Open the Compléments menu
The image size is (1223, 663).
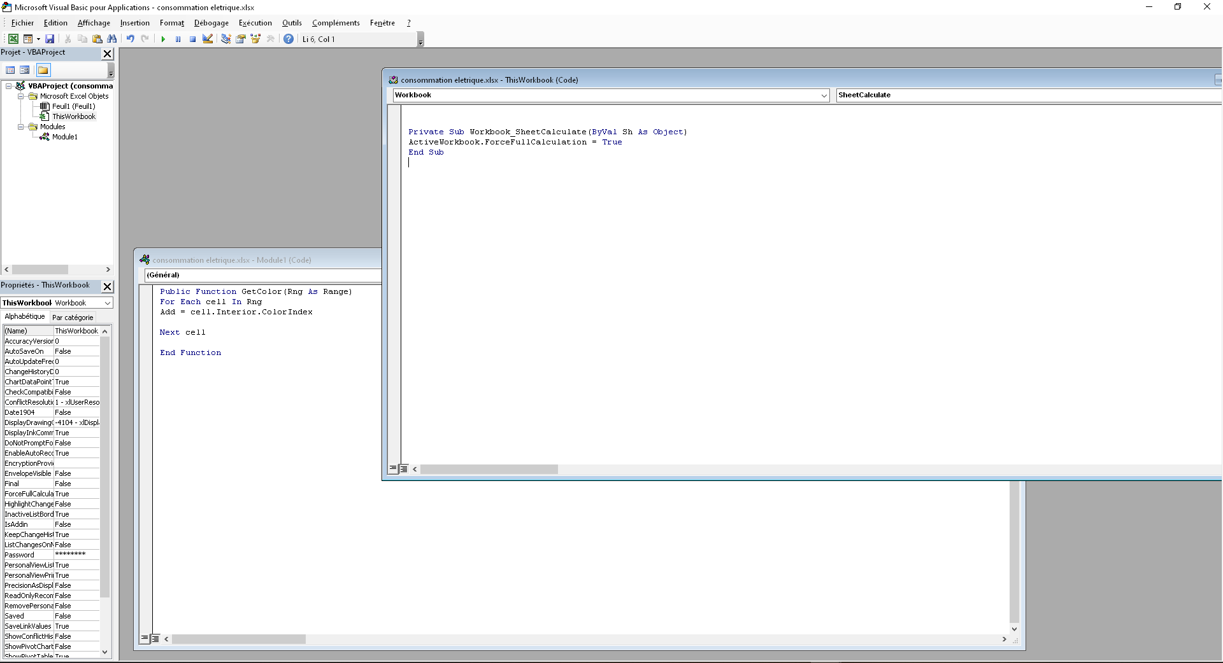point(336,23)
